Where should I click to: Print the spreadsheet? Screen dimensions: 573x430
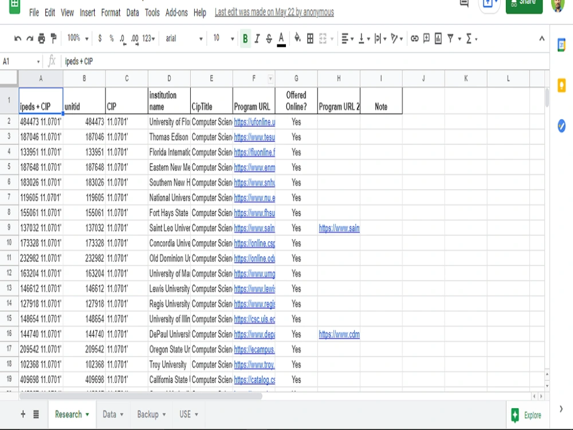coord(42,38)
